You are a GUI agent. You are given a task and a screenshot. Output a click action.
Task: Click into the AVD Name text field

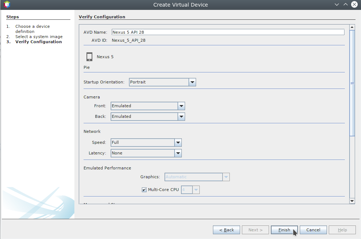pyautogui.click(x=228, y=32)
